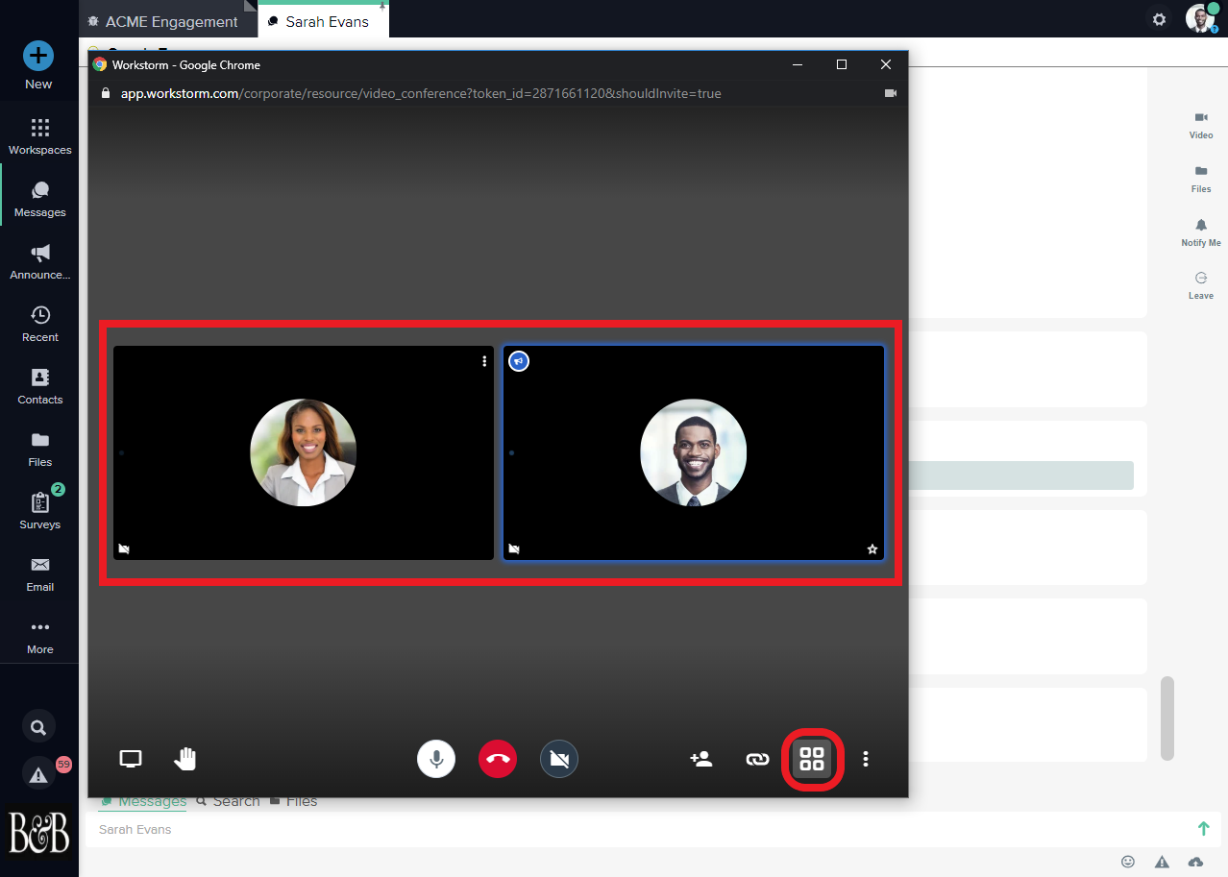Viewport: 1228px width, 877px height.
Task: Toggle tile view layout
Action: pyautogui.click(x=812, y=759)
